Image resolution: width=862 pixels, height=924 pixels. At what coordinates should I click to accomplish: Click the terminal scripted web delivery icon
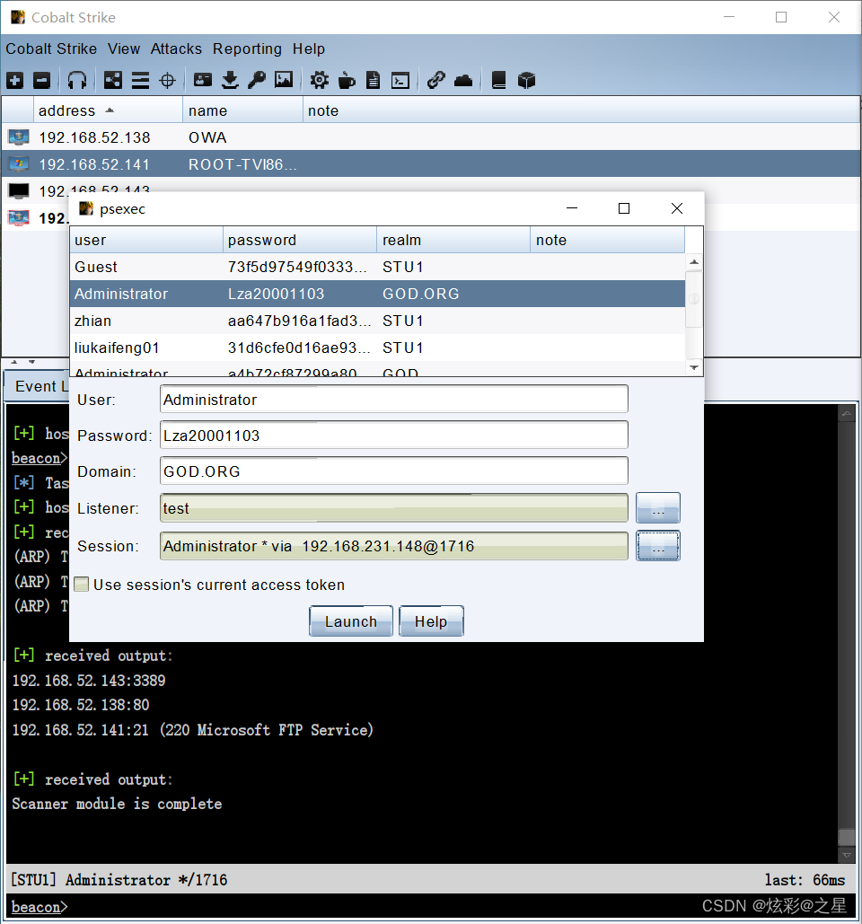pyautogui.click(x=400, y=80)
